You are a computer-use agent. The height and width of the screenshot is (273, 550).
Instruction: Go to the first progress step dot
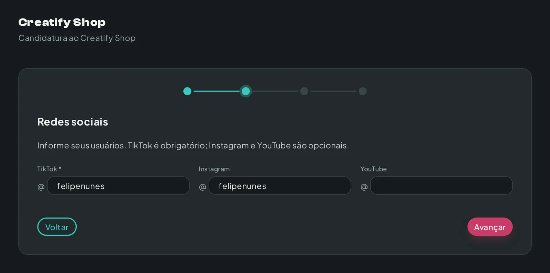click(187, 91)
